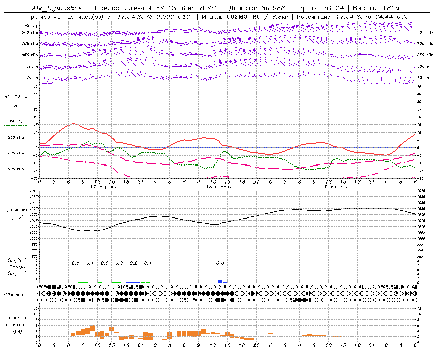Click the Широта 51.24 header field
Image resolution: width=435 pixels, height=348 pixels.
point(319,8)
